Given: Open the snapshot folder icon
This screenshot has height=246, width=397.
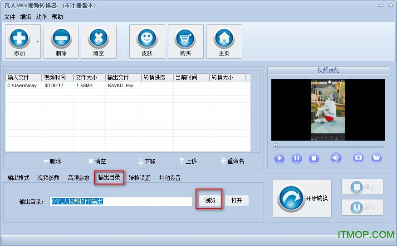Looking at the screenshot, I should point(377,158).
